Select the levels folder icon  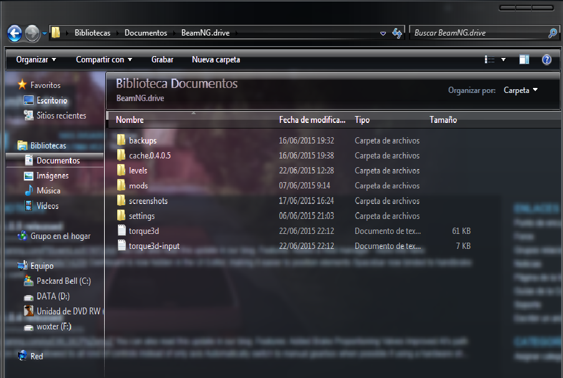[122, 170]
